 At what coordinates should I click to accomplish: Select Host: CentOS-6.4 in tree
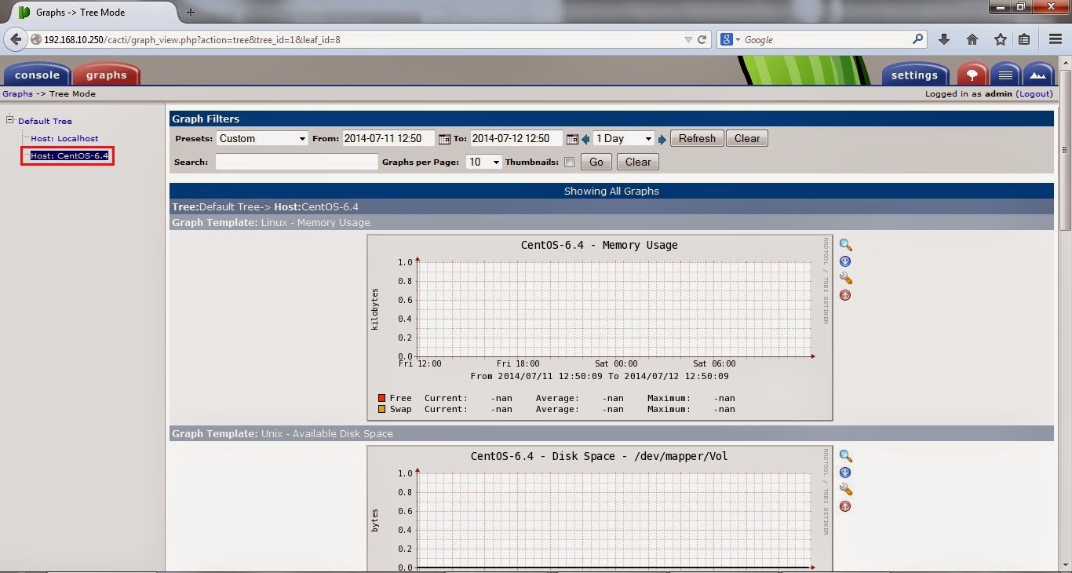tap(69, 155)
